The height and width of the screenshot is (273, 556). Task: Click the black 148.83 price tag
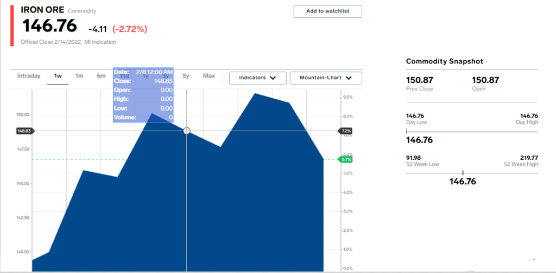coord(25,131)
